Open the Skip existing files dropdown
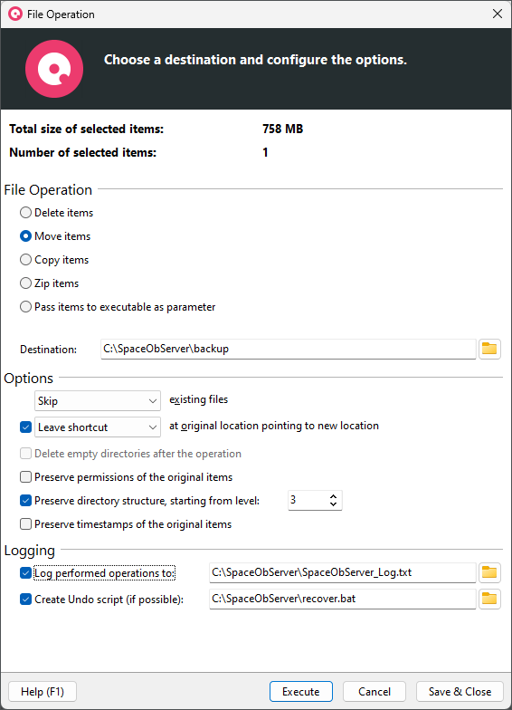 (98, 400)
